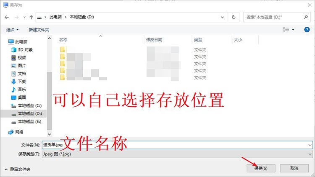
Task: Sort files by 修改日期 column
Action: (x=154, y=40)
